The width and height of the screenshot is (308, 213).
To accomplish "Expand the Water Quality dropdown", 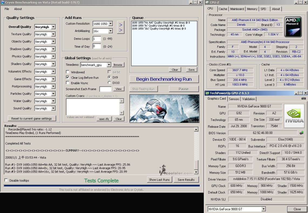I will tap(53, 101).
